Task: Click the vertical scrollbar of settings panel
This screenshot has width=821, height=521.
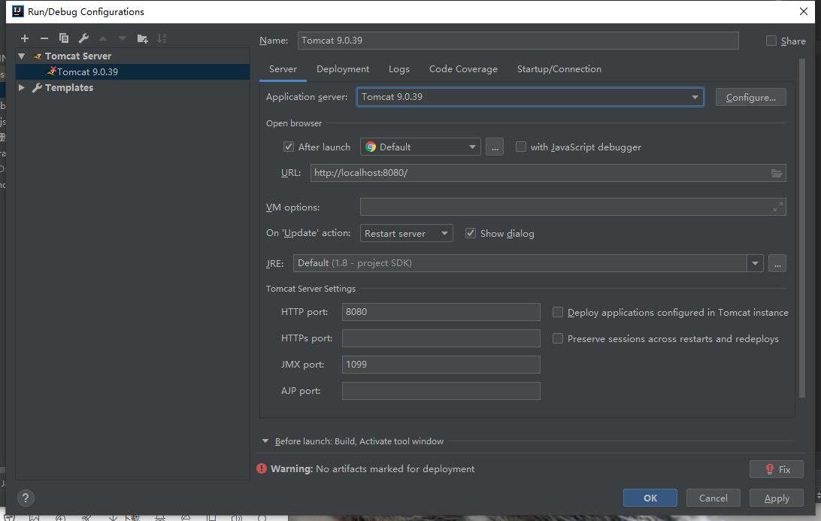Action: (802, 229)
